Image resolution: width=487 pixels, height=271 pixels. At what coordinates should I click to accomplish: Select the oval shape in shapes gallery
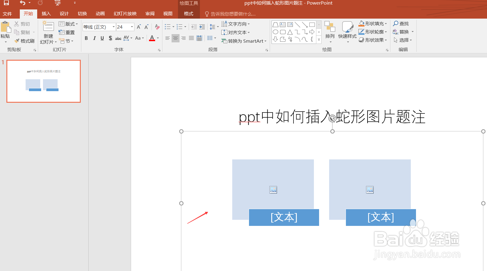(275, 32)
